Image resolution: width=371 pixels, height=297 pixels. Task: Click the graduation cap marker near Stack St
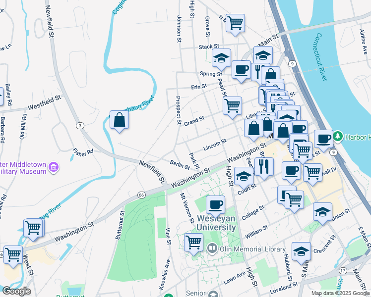coord(222,58)
